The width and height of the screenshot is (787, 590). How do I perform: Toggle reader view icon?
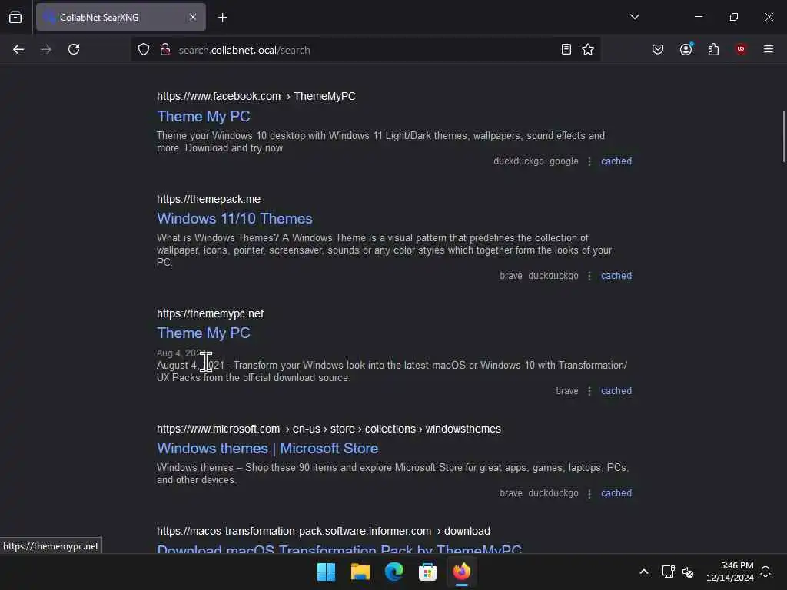coord(566,49)
